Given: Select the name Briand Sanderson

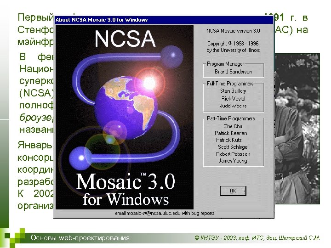Looking at the screenshot, I should click(x=233, y=72).
